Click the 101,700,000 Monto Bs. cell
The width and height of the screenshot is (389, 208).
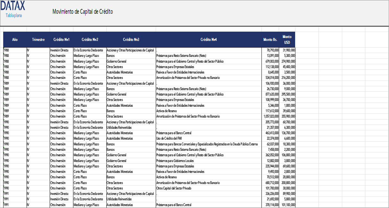click(x=270, y=188)
